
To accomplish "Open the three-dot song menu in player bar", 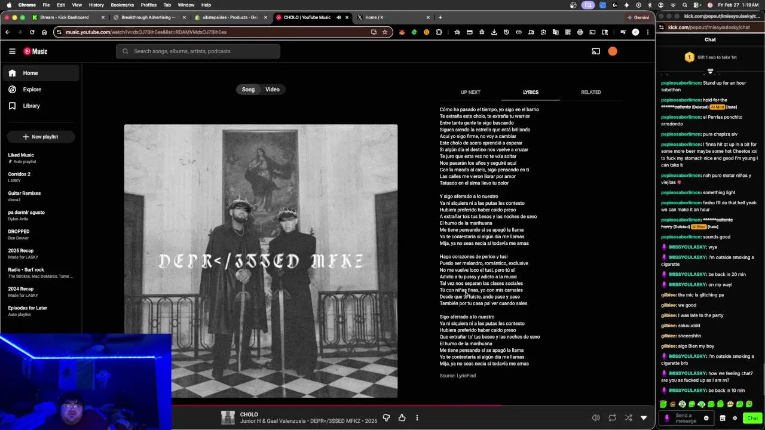I will coord(417,417).
